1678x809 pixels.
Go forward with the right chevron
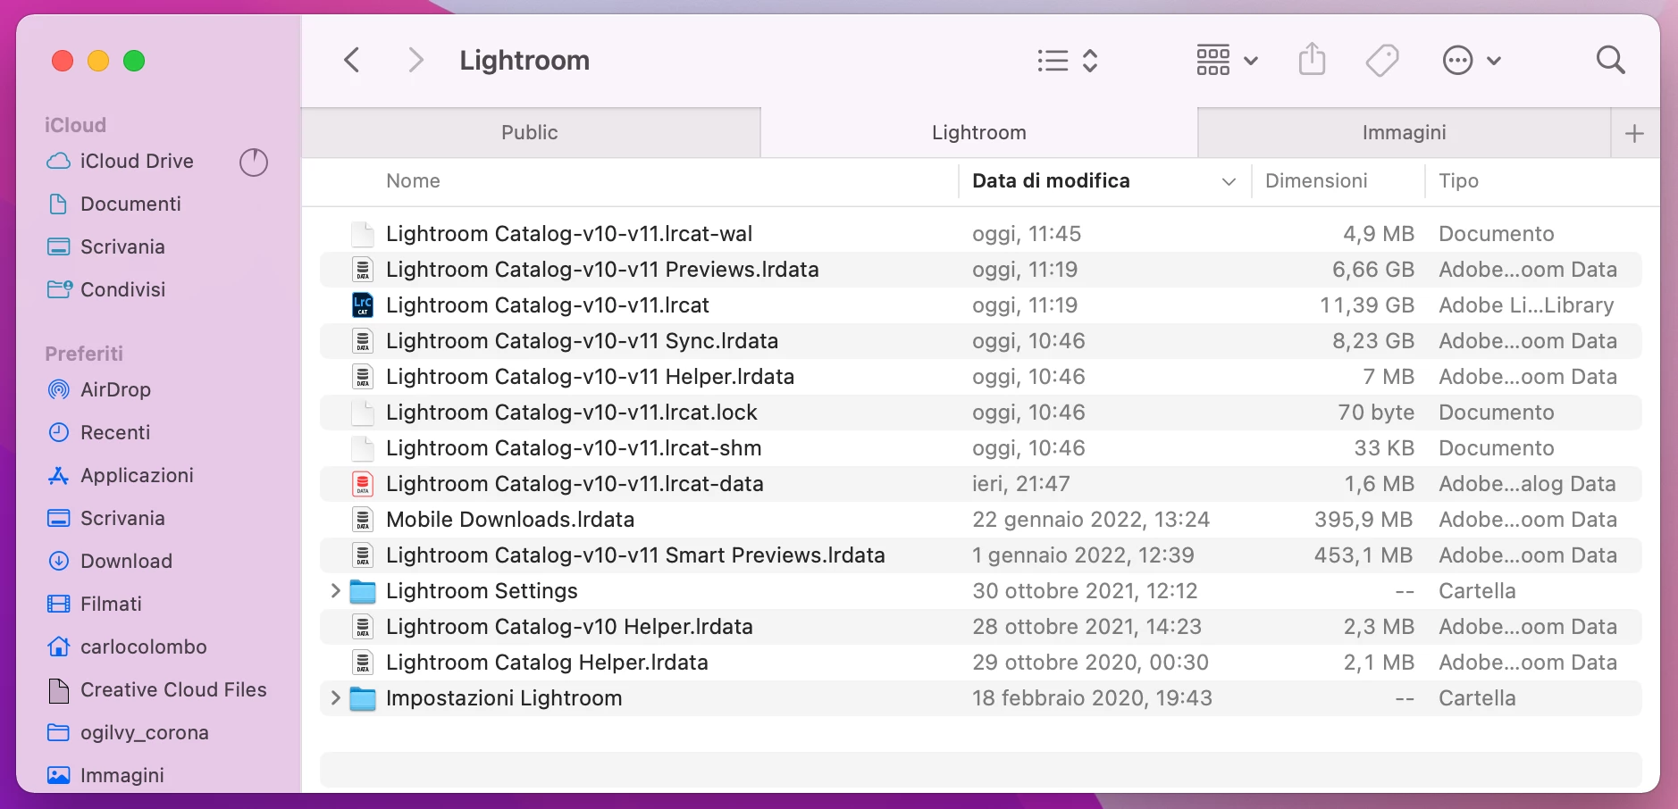click(x=415, y=60)
